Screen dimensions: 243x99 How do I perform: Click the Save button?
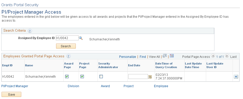click(11, 94)
